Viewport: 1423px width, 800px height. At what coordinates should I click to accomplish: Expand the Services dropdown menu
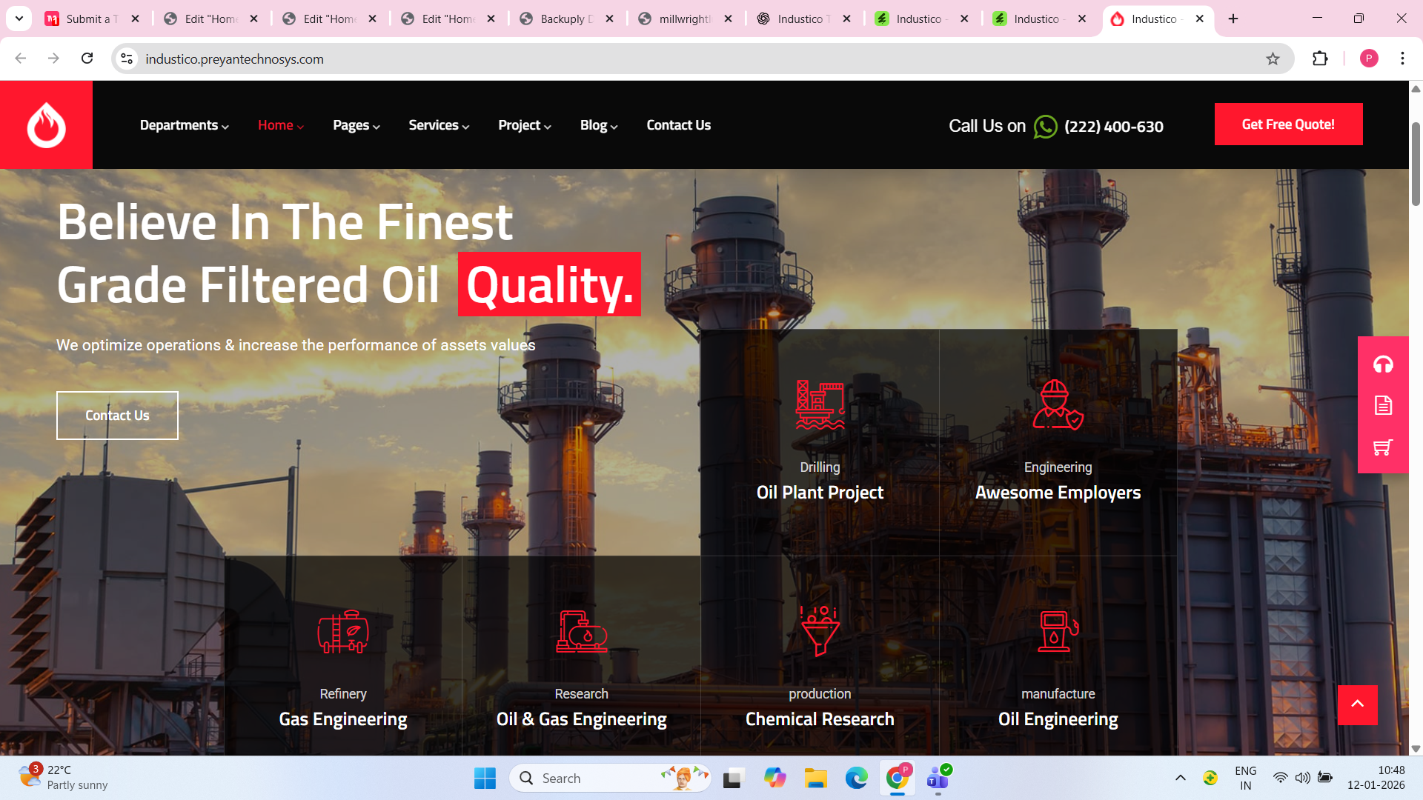click(x=439, y=125)
